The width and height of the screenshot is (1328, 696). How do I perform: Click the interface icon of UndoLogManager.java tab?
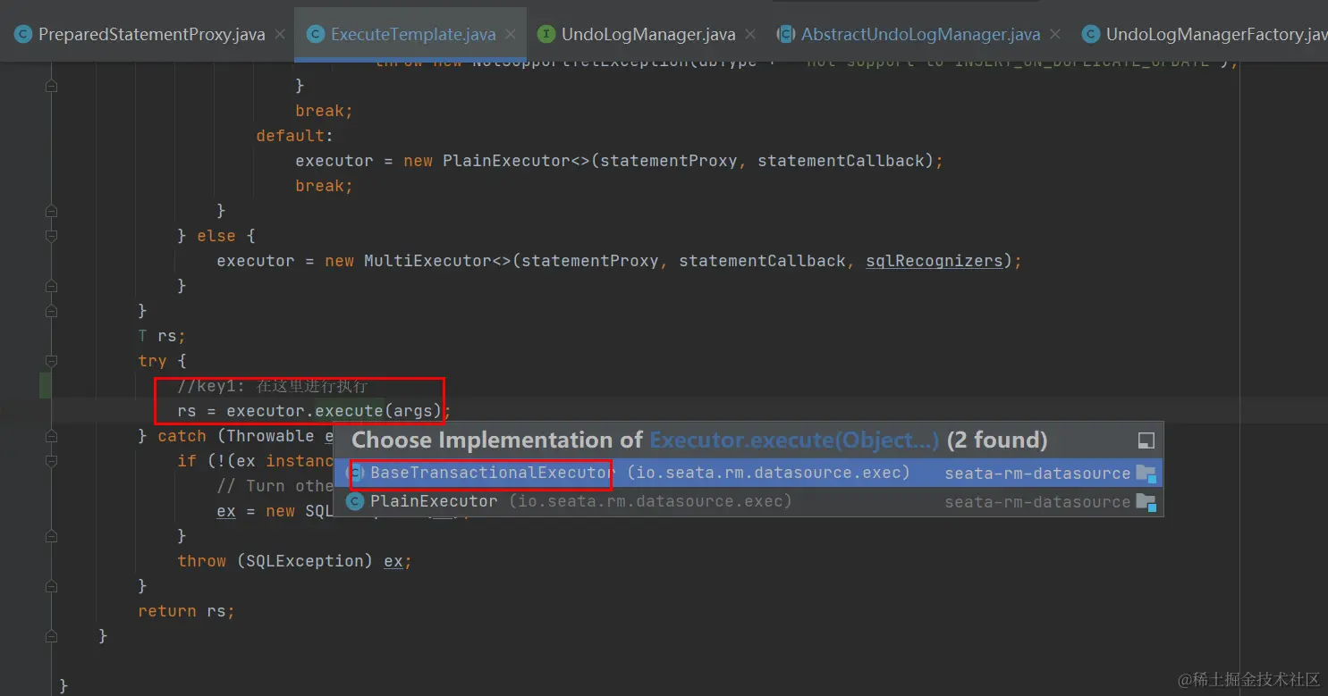(x=546, y=35)
